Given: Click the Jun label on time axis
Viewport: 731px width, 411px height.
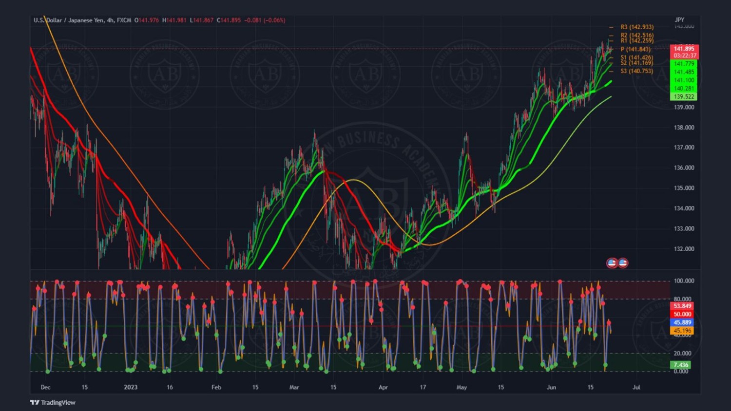Looking at the screenshot, I should click(551, 388).
